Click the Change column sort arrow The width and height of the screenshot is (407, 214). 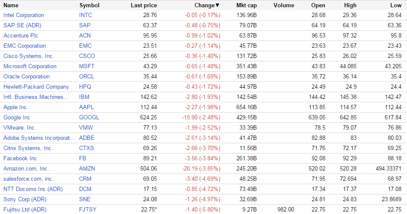(217, 6)
